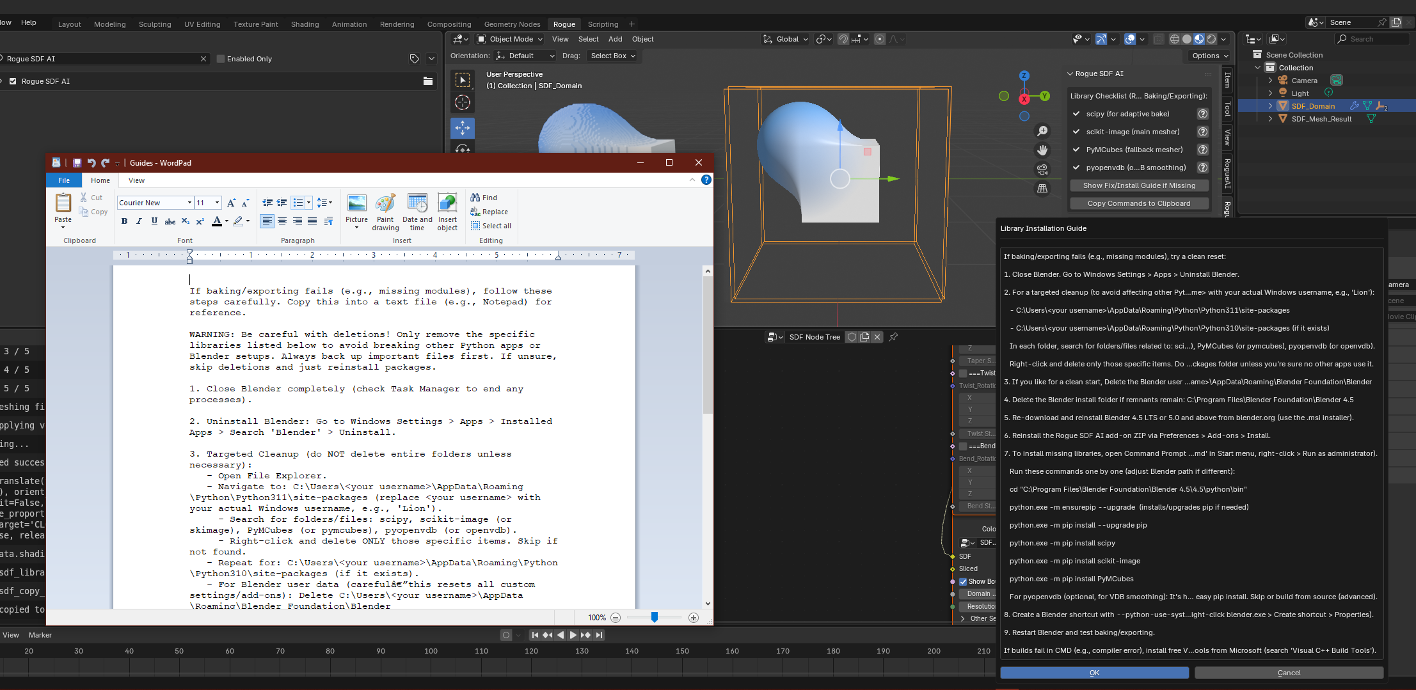This screenshot has width=1416, height=690.
Task: Toggle the Show Bo checkbox in node
Action: click(963, 582)
